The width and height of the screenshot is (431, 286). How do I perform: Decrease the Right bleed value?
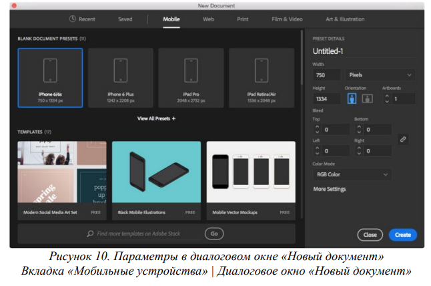pyautogui.click(x=359, y=154)
